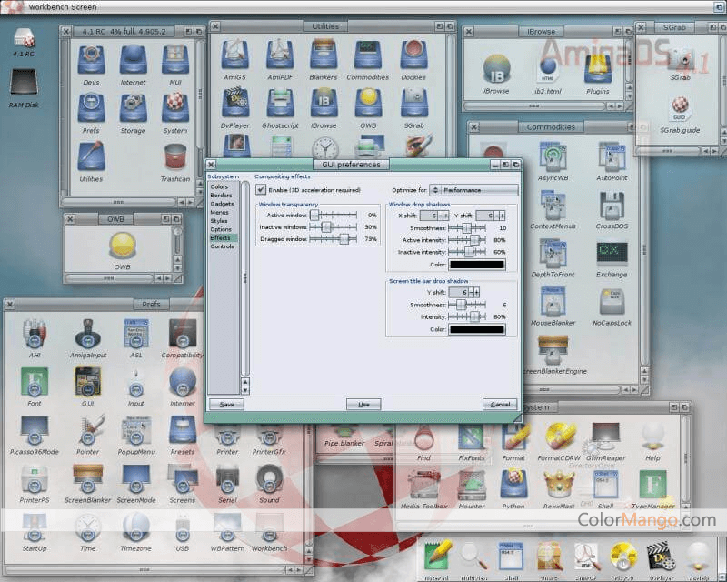The image size is (727, 582).
Task: Click the Active intensity slider
Action: 467,240
